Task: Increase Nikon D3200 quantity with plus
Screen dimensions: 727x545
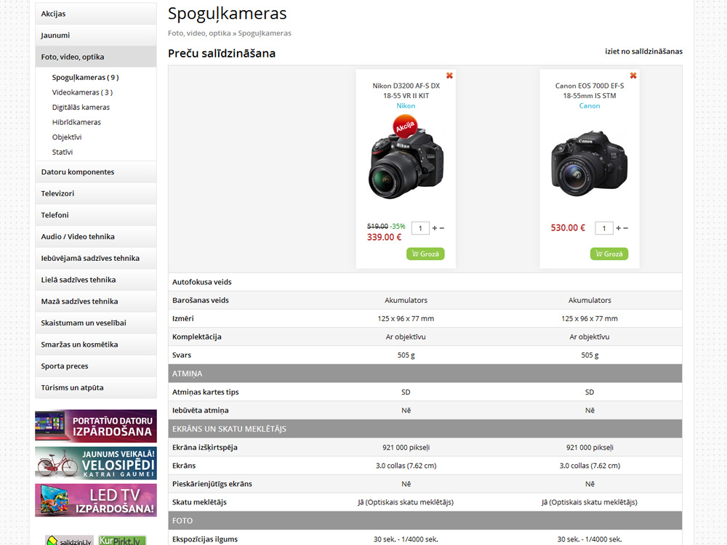Action: pos(435,228)
